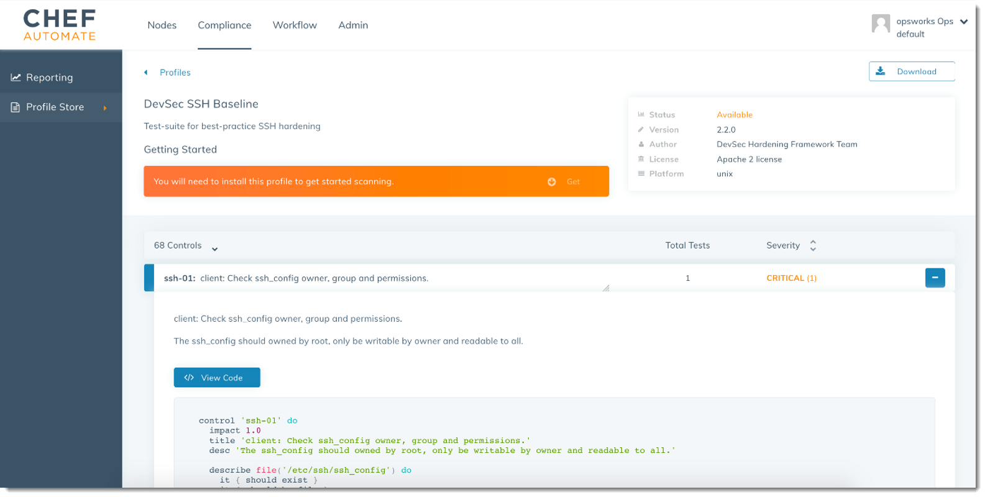Click the Reporting chart icon
This screenshot has width=985, height=497.
coord(16,78)
